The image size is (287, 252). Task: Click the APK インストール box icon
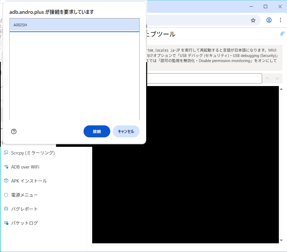point(6,181)
